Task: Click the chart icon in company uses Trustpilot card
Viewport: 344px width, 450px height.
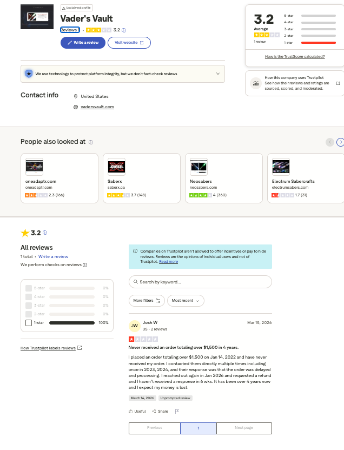Action: point(256,83)
